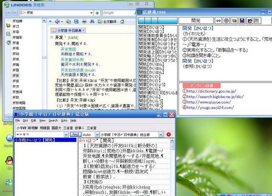Select the 明鏡国 dictionary tab
Image resolution: width=272 pixels, height=196 pixels.
point(45,128)
